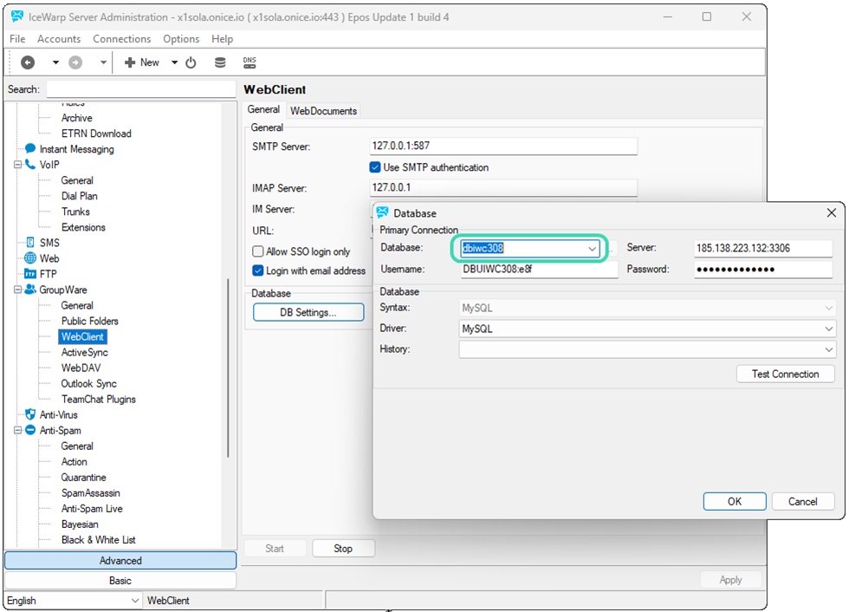Cancel the Database dialog
Screen dimensions: 849x612
802,502
